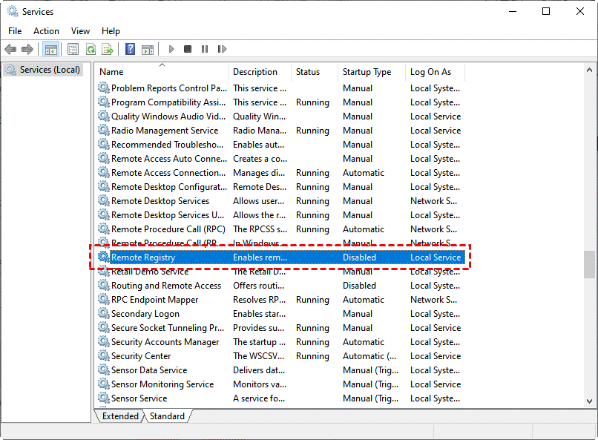Click the Refresh toolbar icon
Viewport: 598px width, 440px height.
coord(91,49)
